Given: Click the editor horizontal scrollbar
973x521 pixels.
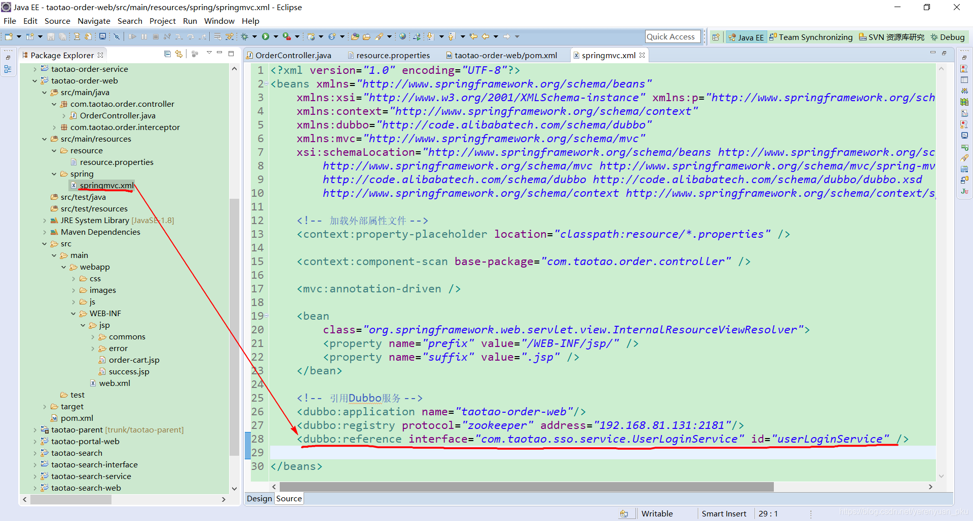Looking at the screenshot, I should [x=527, y=487].
